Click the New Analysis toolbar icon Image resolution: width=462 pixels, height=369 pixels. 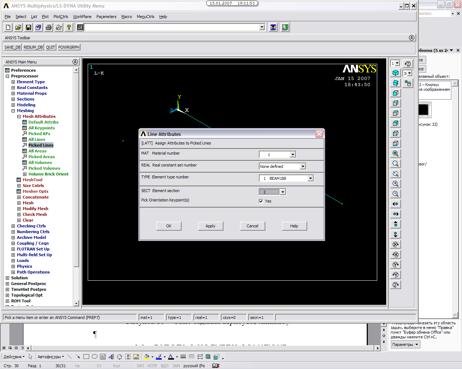8,27
